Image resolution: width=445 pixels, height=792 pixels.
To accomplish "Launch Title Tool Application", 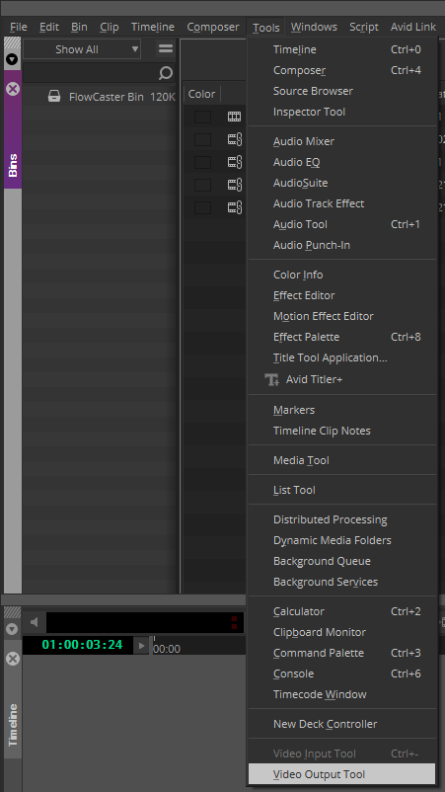I will (x=342, y=357).
